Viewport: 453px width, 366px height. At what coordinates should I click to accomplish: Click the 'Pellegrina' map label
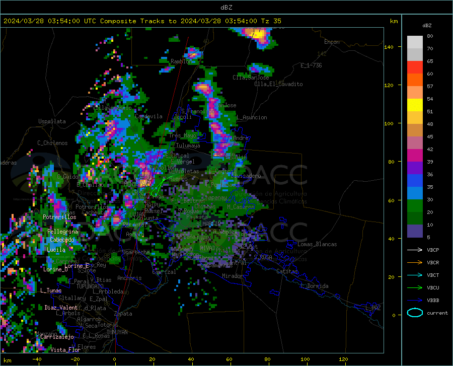tap(63, 232)
